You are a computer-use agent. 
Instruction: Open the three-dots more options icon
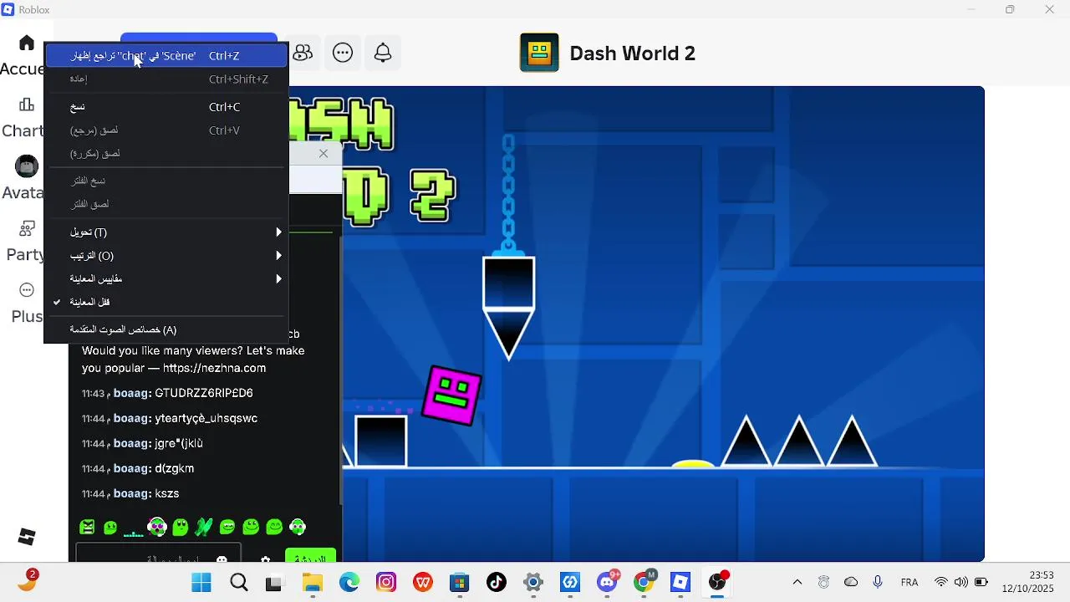(343, 53)
